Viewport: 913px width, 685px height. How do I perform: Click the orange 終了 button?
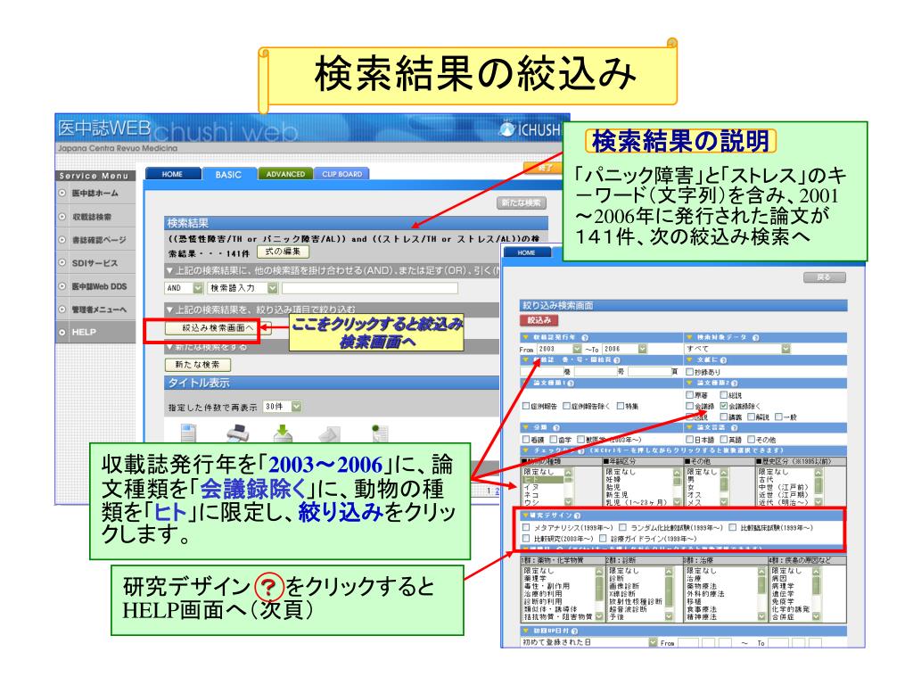(x=545, y=168)
